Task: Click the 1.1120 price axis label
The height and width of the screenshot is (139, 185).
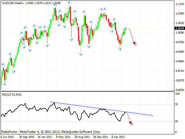Action: [179, 4]
